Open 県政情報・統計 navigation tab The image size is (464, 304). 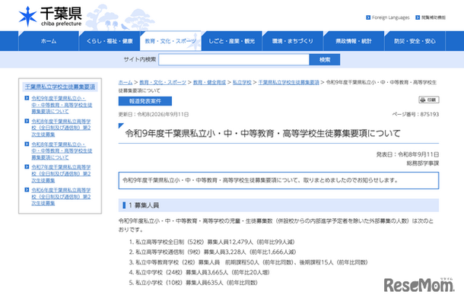[354, 41]
